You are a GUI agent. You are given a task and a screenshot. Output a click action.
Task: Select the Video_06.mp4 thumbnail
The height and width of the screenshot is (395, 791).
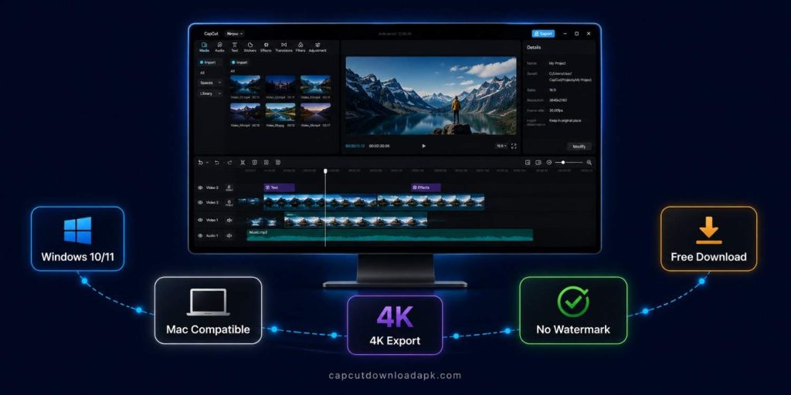coord(316,112)
